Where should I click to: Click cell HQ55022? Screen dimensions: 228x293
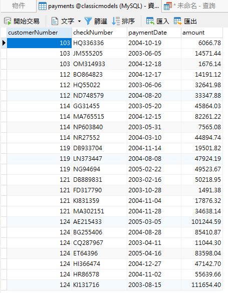point(99,85)
